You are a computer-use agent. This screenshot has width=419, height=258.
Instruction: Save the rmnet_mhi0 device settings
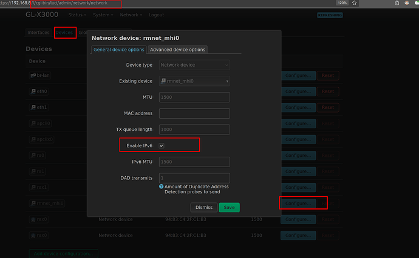[x=229, y=207]
